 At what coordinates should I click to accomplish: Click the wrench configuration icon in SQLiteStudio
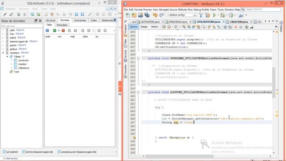click(x=90, y=14)
